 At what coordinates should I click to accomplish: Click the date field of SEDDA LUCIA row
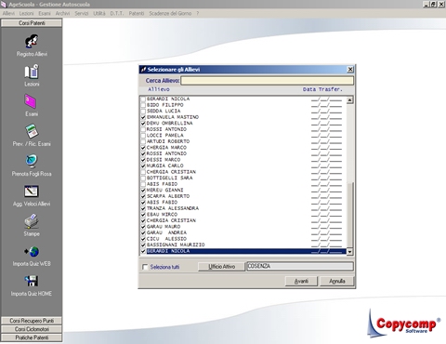tap(326, 111)
